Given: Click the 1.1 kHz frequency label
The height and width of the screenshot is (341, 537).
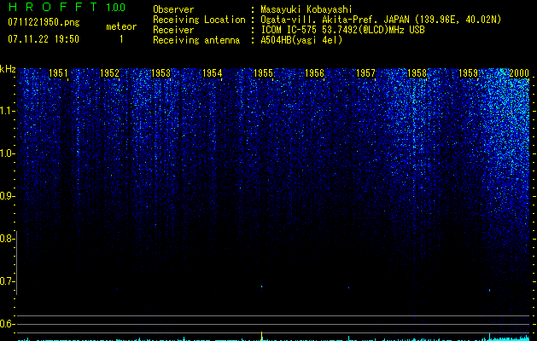Looking at the screenshot, I should 7,111.
